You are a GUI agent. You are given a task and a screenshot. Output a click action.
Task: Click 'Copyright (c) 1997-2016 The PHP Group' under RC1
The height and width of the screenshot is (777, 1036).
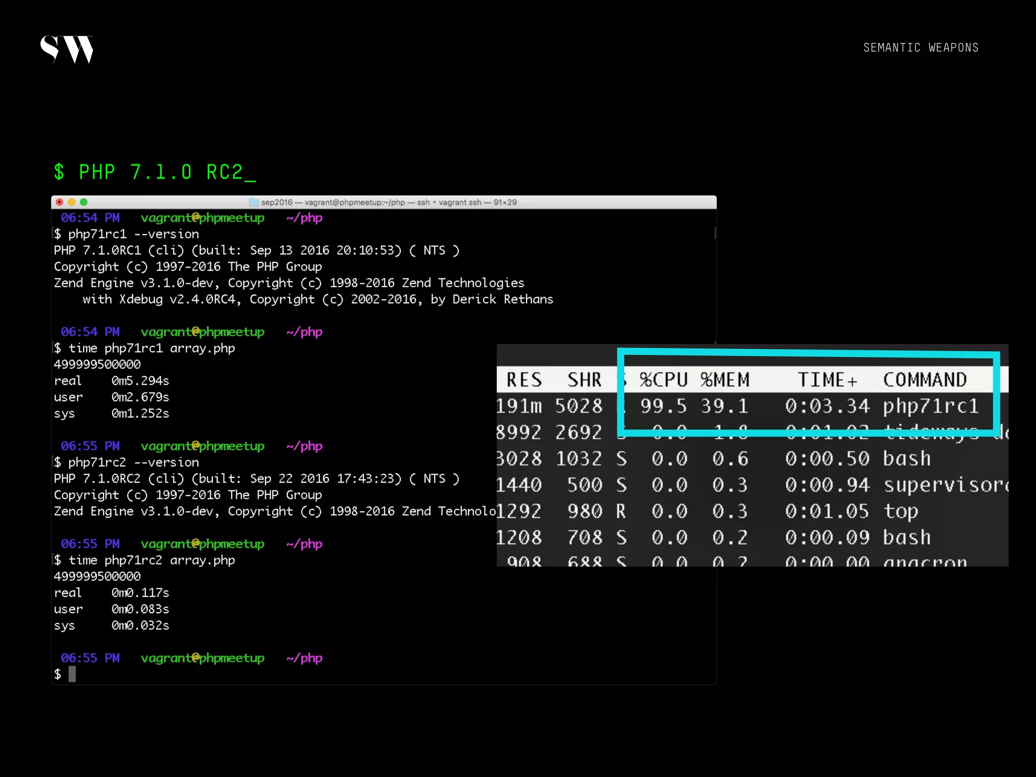188,267
